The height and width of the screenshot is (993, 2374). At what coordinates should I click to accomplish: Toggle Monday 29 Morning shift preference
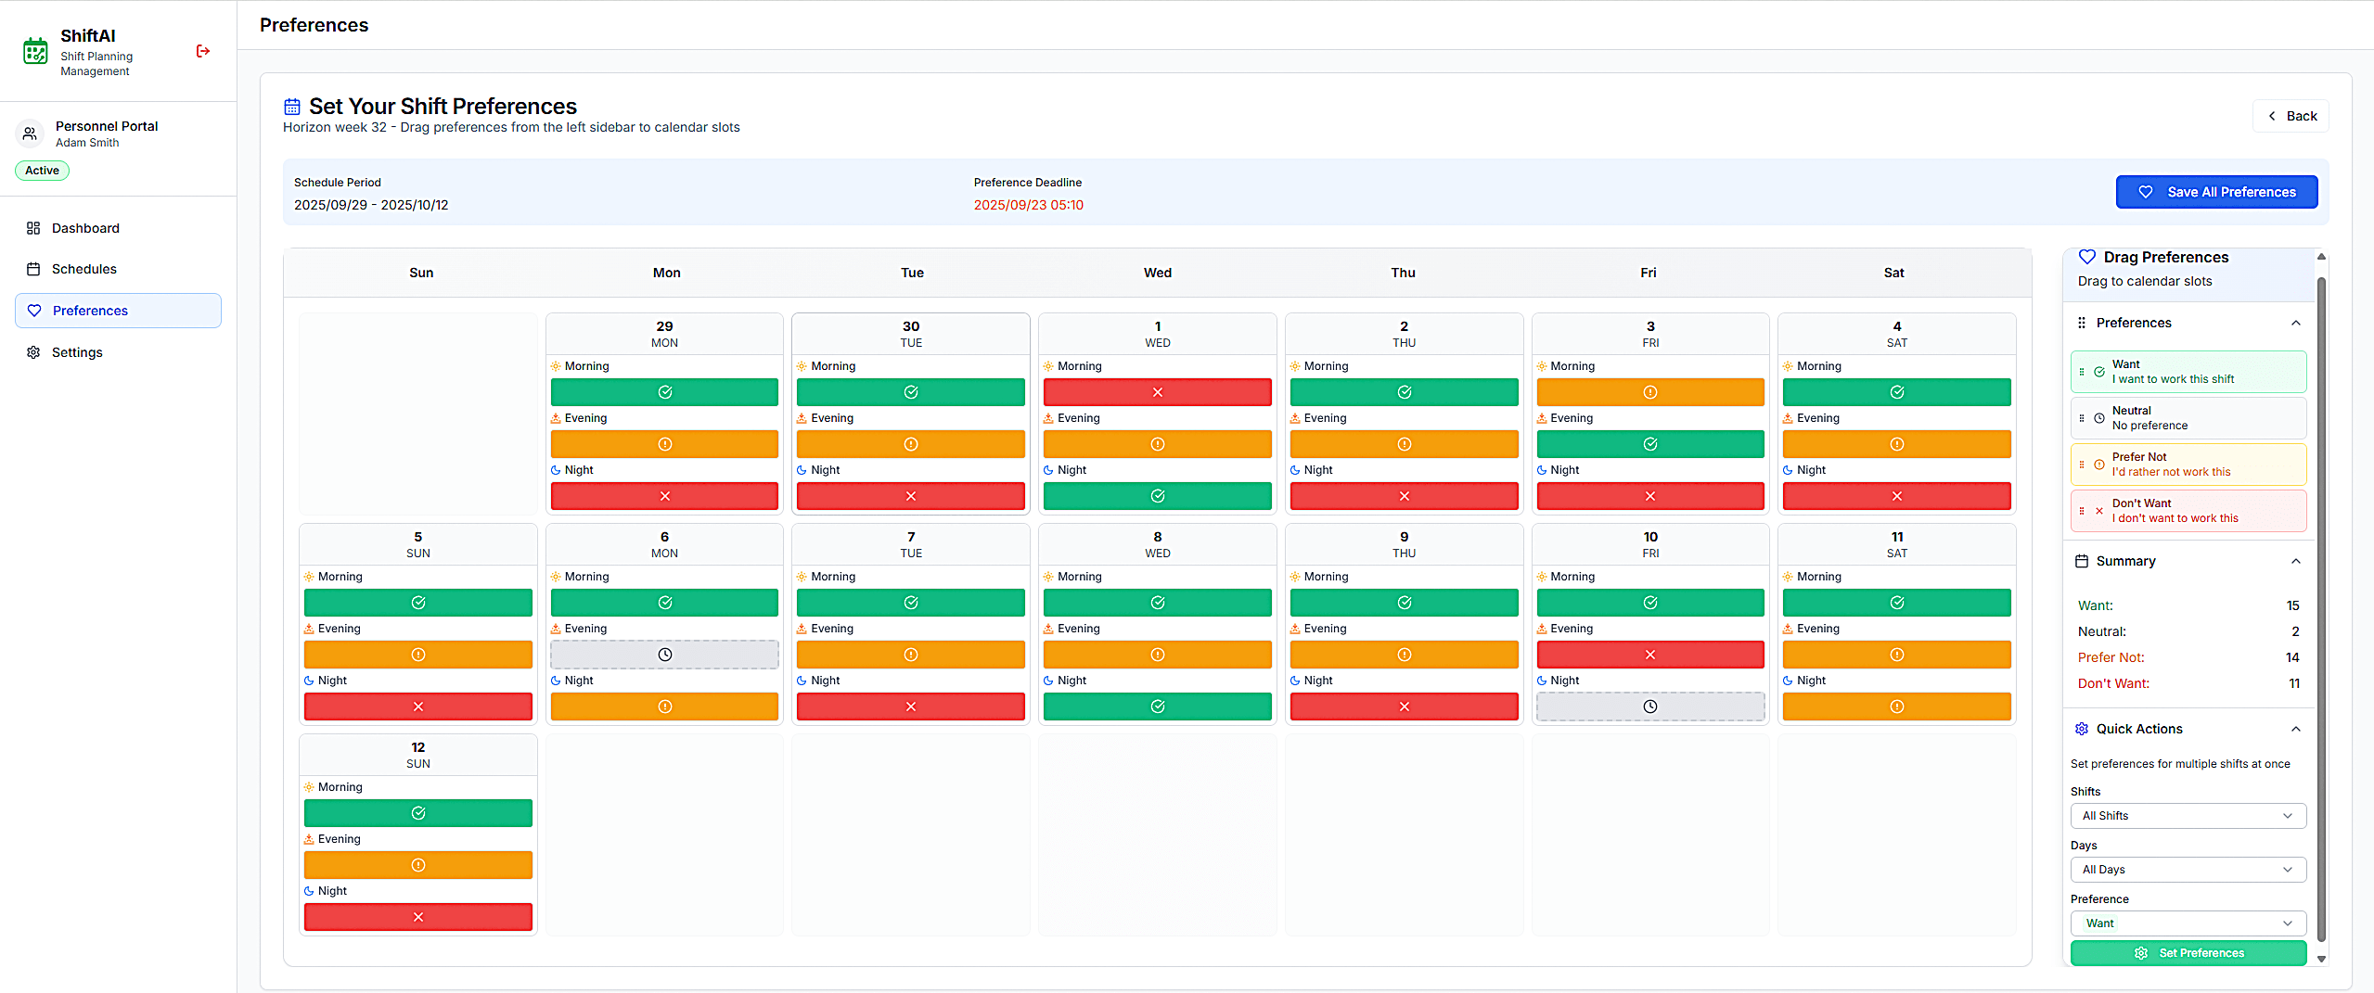click(x=664, y=392)
